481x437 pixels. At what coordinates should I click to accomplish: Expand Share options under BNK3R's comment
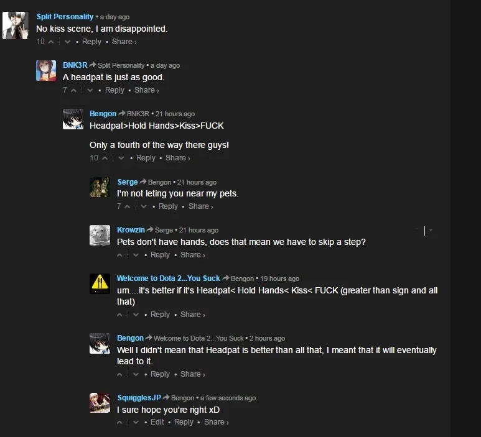pos(147,90)
